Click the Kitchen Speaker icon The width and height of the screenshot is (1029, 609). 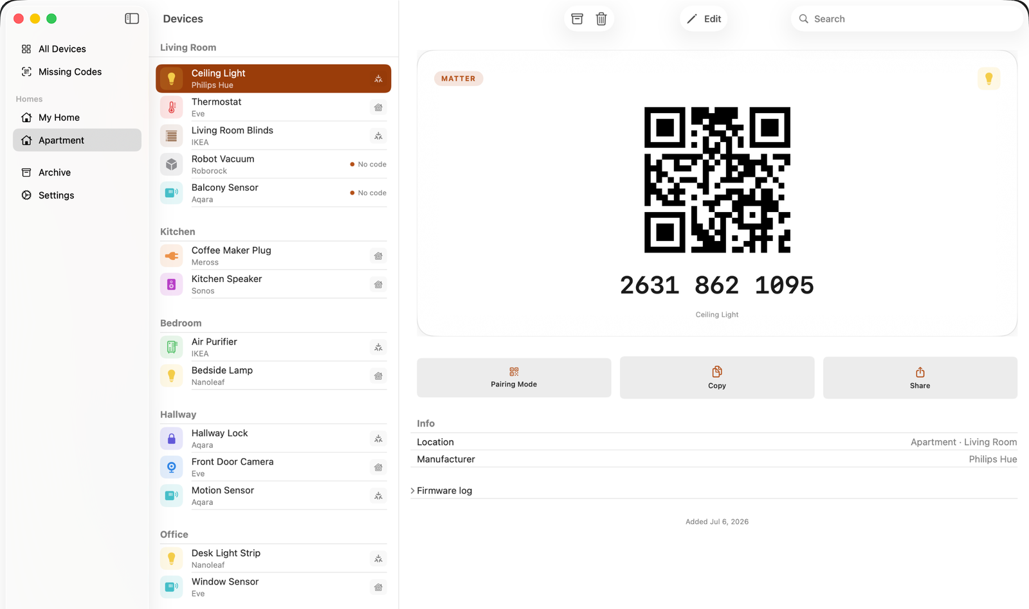coord(171,284)
